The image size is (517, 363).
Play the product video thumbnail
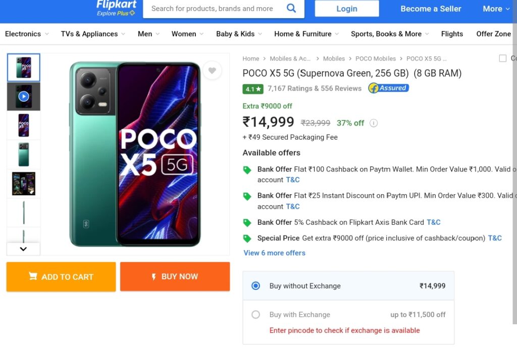(23, 96)
